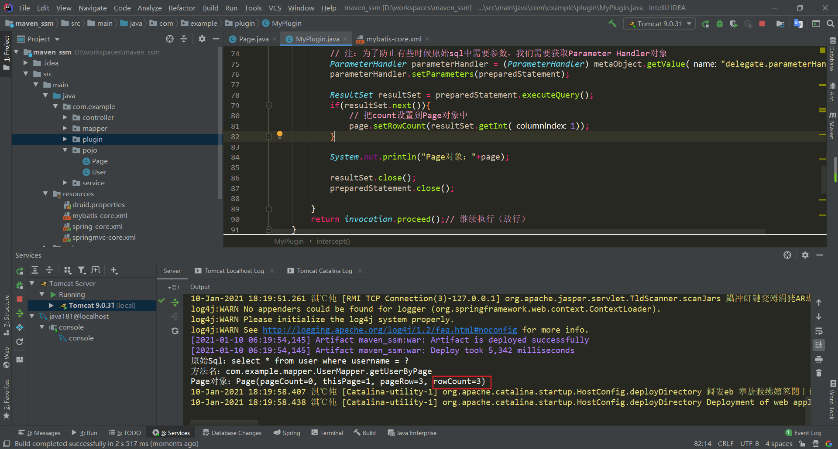Collapse the pojo folder in project tree

point(65,150)
